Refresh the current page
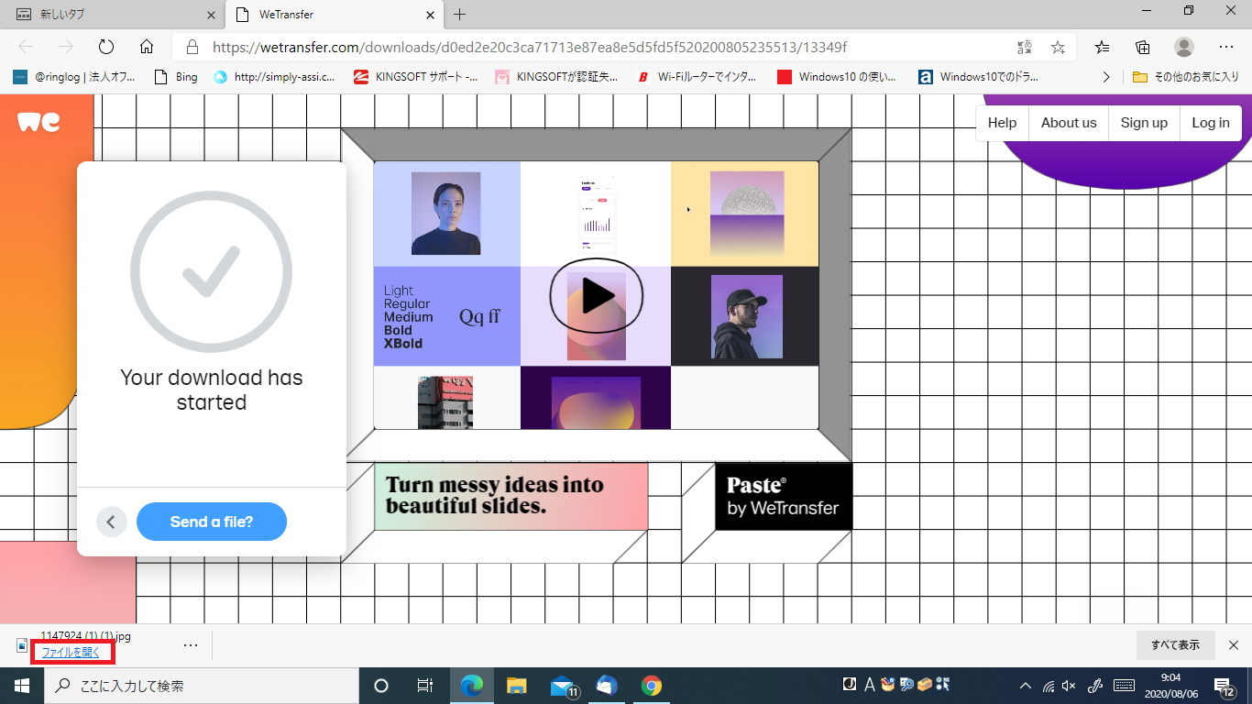The image size is (1252, 704). pyautogui.click(x=105, y=47)
